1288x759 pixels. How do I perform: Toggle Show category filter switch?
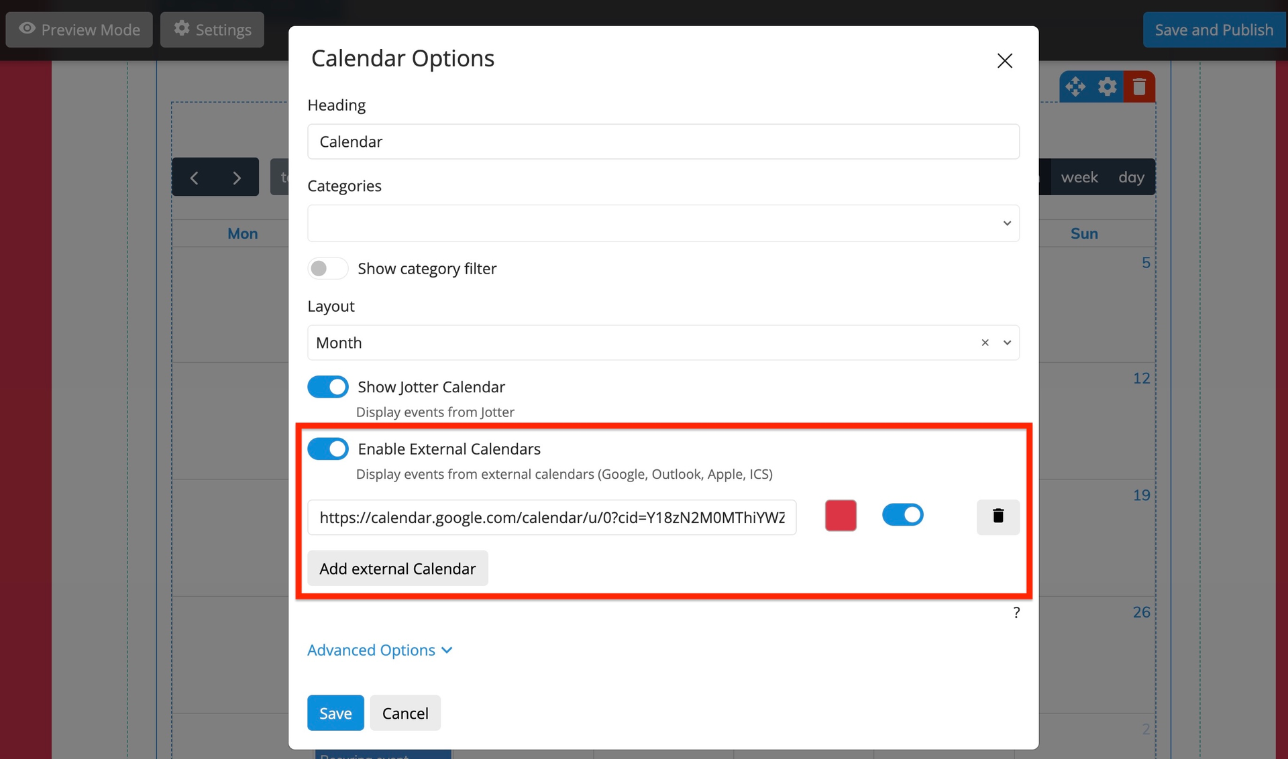327,268
